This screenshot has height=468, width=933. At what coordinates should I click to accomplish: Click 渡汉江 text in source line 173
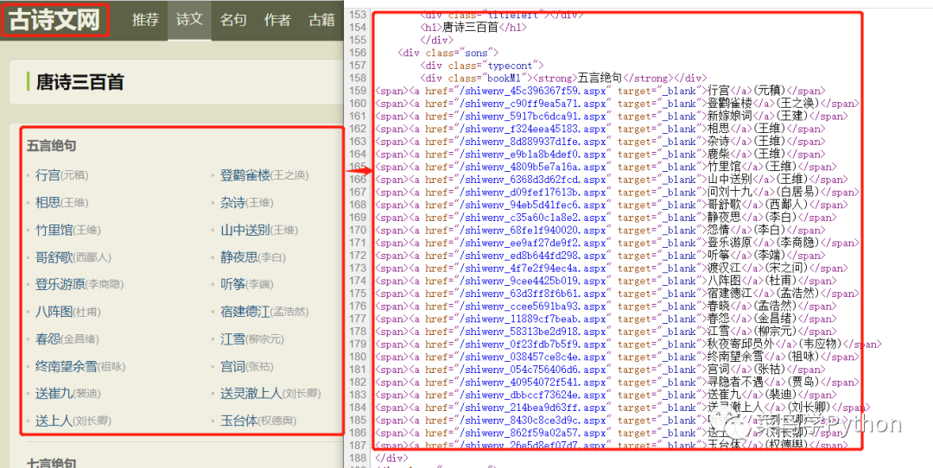(724, 269)
